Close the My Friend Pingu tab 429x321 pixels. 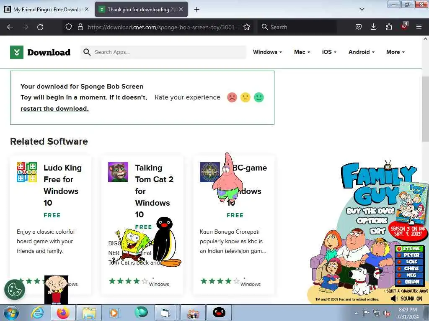click(x=87, y=9)
